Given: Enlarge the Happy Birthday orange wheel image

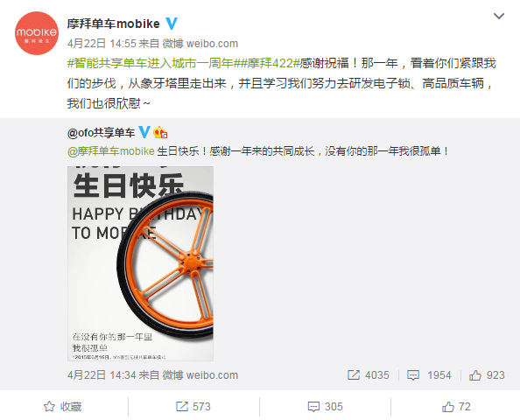Looking at the screenshot, I should pyautogui.click(x=140, y=263).
